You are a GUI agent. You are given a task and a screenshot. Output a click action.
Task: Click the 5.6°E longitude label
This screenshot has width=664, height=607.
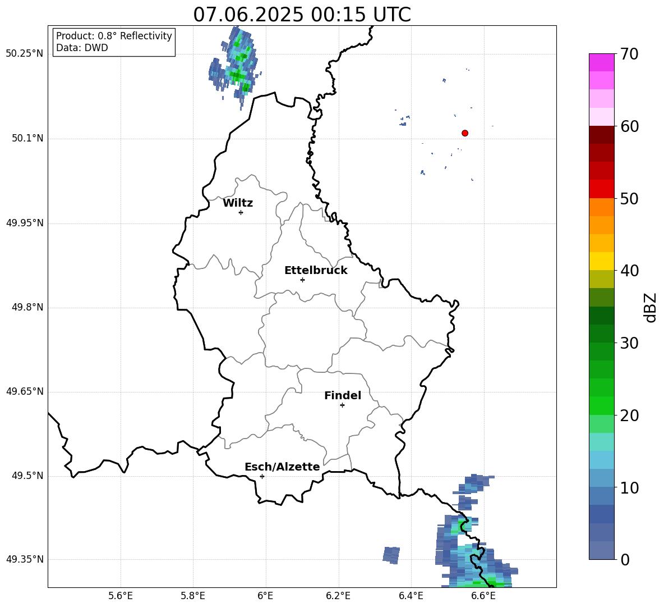click(x=121, y=596)
